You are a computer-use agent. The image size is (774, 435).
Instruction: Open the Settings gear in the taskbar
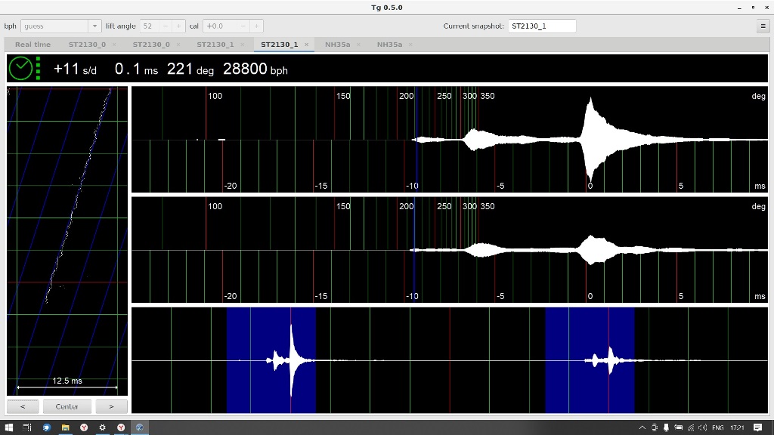[x=102, y=427]
